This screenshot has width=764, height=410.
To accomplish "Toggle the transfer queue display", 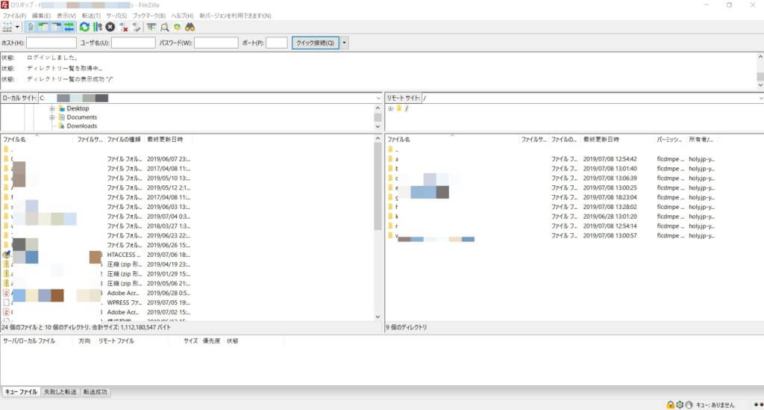I will click(69, 27).
